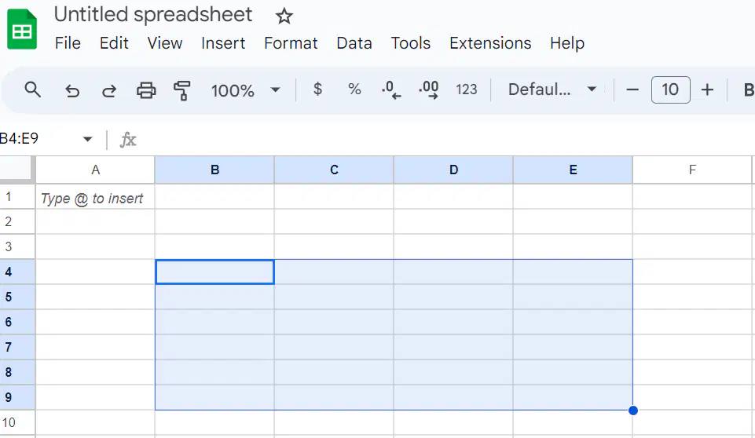
Task: Expand the name box dropdown arrow
Action: click(87, 139)
